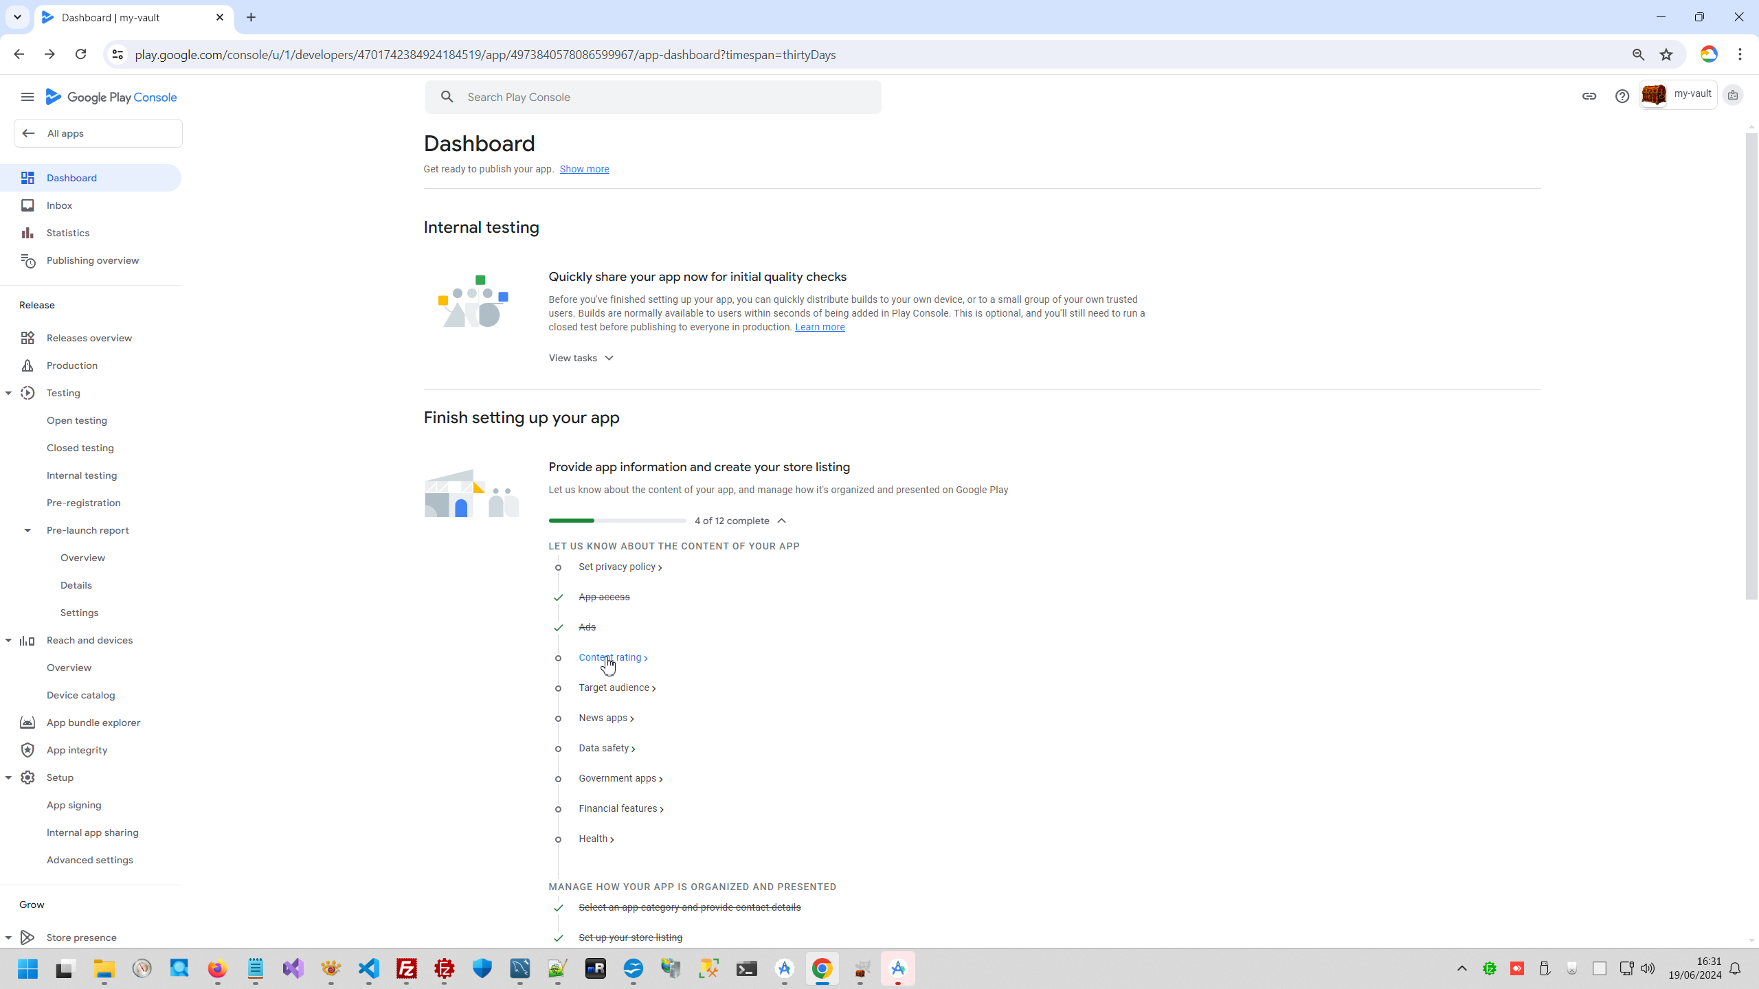Open Statistics from the sidebar
The width and height of the screenshot is (1759, 989).
67,233
